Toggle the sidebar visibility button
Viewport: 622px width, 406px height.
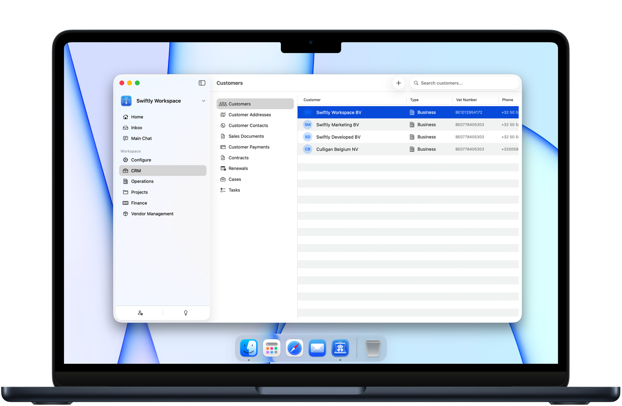click(202, 83)
